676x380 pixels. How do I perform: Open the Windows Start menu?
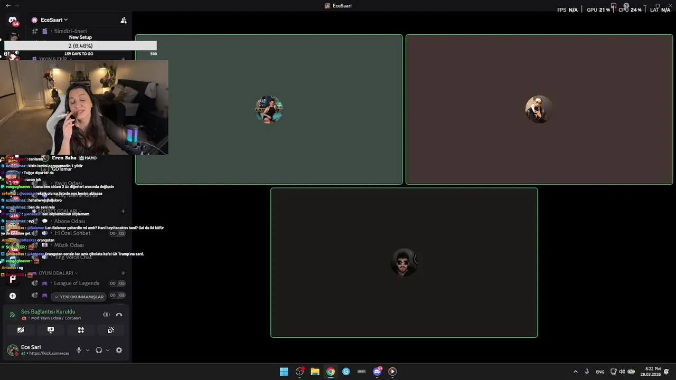(x=284, y=372)
